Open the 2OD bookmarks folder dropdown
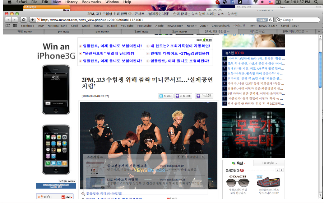324x203 pixels. click(204, 26)
